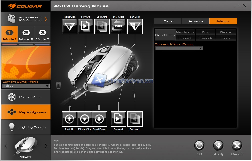
Task: Click the Left Click key assignment icon
Action: click(x=135, y=26)
